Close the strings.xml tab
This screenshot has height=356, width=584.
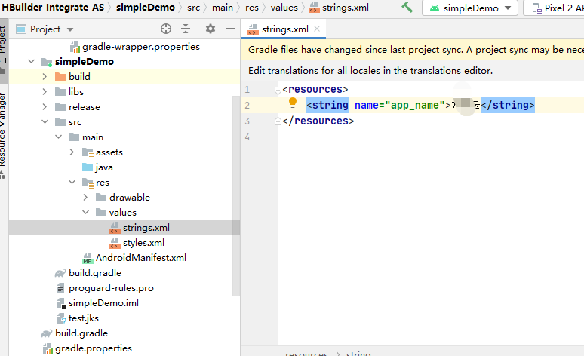coord(317,29)
